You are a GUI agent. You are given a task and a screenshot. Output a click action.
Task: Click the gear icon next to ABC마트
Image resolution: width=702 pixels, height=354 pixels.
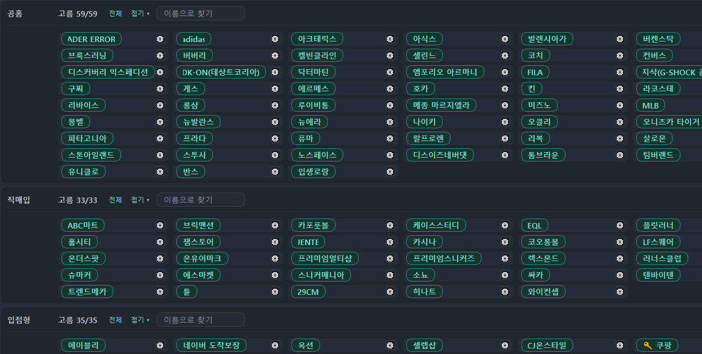160,225
